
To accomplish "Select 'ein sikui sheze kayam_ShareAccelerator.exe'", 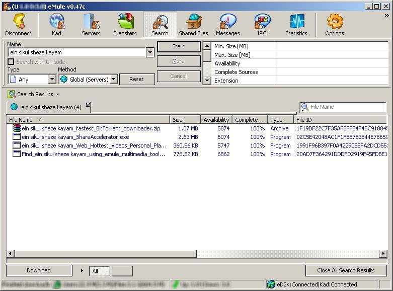I will pyautogui.click(x=75, y=137).
